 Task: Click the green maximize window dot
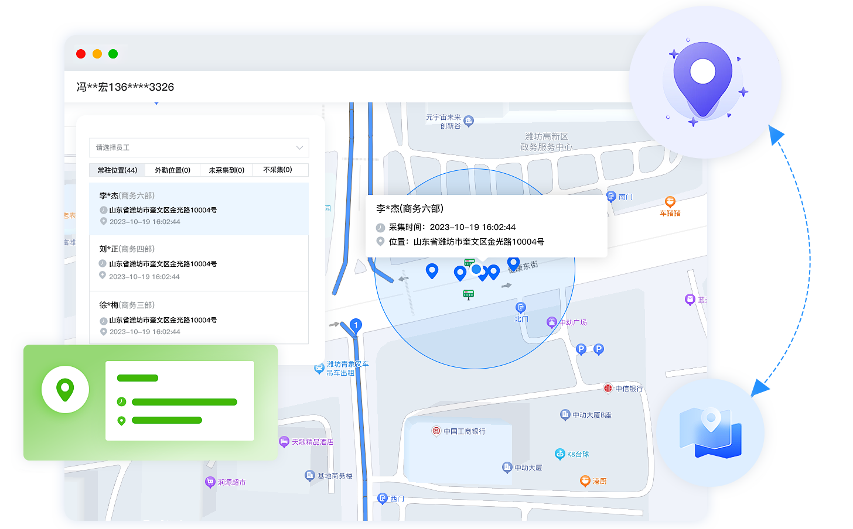click(x=113, y=54)
